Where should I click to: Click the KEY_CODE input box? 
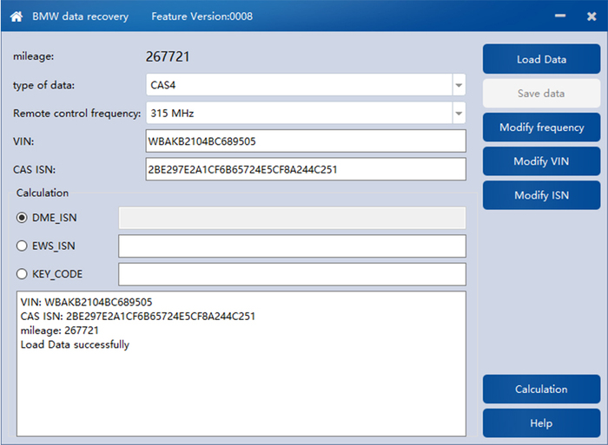[293, 274]
